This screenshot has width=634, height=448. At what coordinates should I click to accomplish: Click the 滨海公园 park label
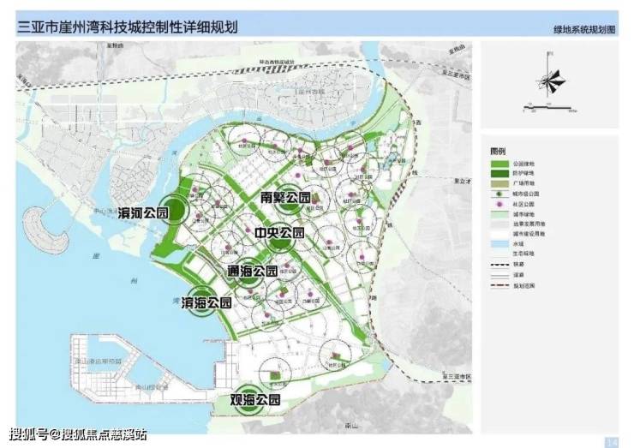coord(206,302)
